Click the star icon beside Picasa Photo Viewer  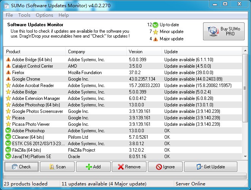pos(8,124)
